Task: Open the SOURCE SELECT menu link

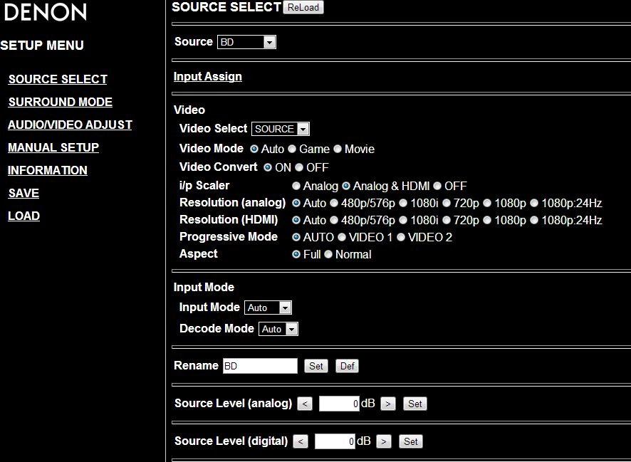Action: coord(58,79)
